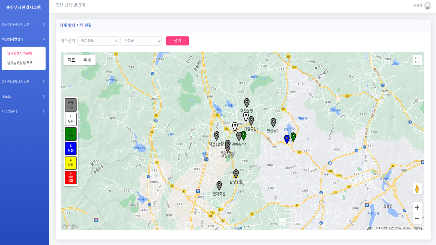Image resolution: width=436 pixels, height=245 pixels.
Task: Open the 충청북도 province dropdown
Action: pyautogui.click(x=98, y=41)
